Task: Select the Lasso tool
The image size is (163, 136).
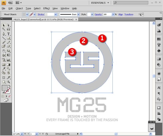Action: (x=8, y=29)
